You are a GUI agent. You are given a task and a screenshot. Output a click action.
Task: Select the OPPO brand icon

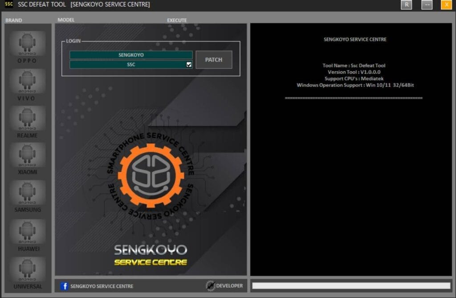(27, 43)
